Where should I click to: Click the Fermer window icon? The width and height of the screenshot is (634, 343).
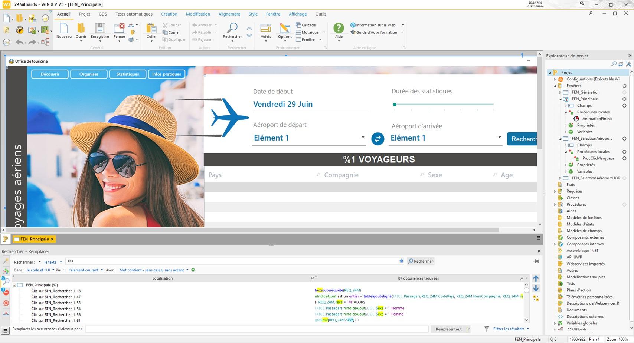(119, 28)
